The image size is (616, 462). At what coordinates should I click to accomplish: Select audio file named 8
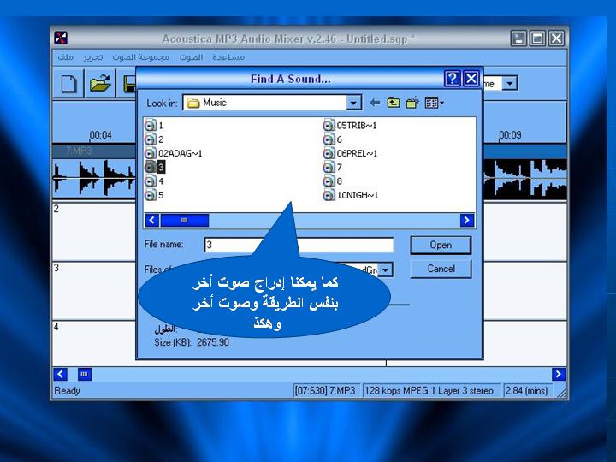coord(332,181)
